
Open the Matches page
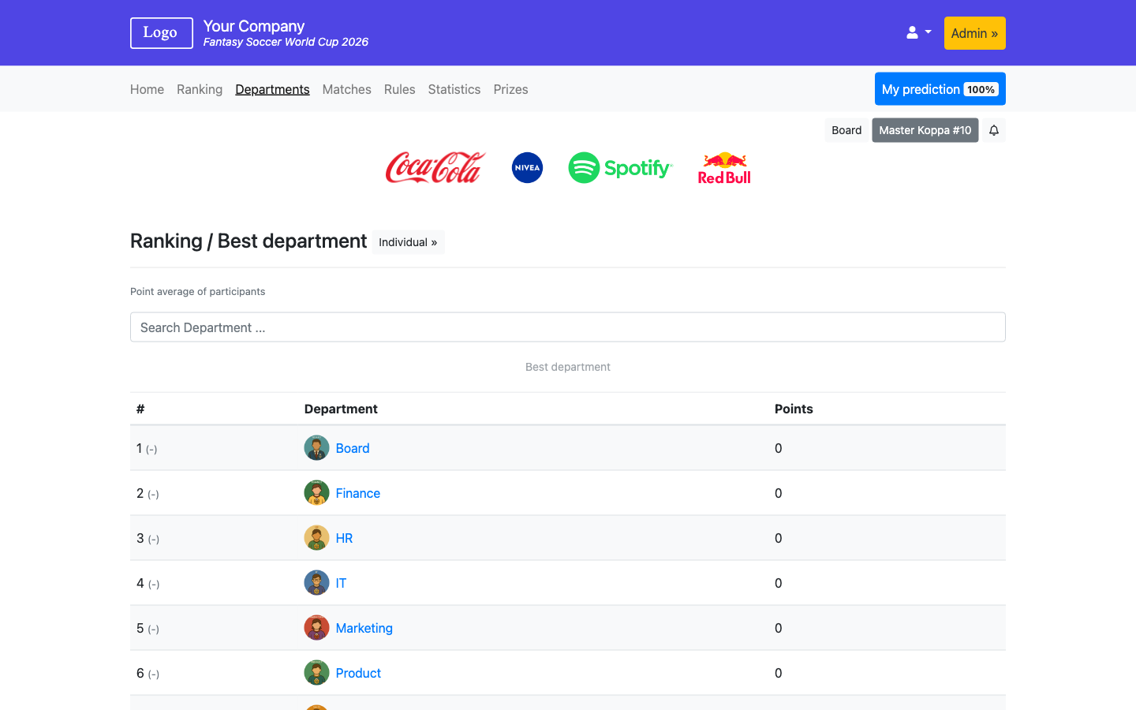click(346, 89)
